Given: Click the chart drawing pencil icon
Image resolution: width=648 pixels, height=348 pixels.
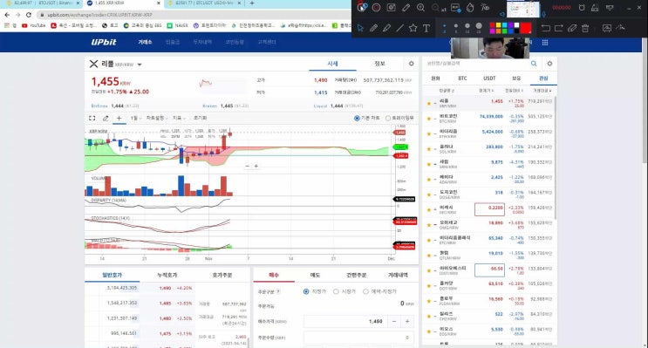Looking at the screenshot, I should [106, 119].
